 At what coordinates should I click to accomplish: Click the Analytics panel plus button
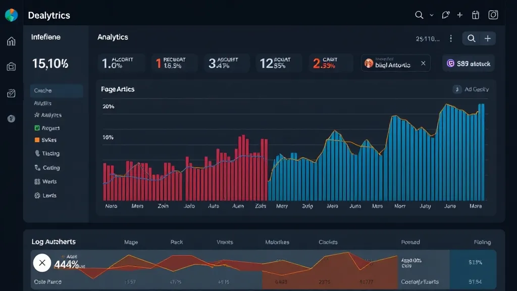click(x=488, y=38)
